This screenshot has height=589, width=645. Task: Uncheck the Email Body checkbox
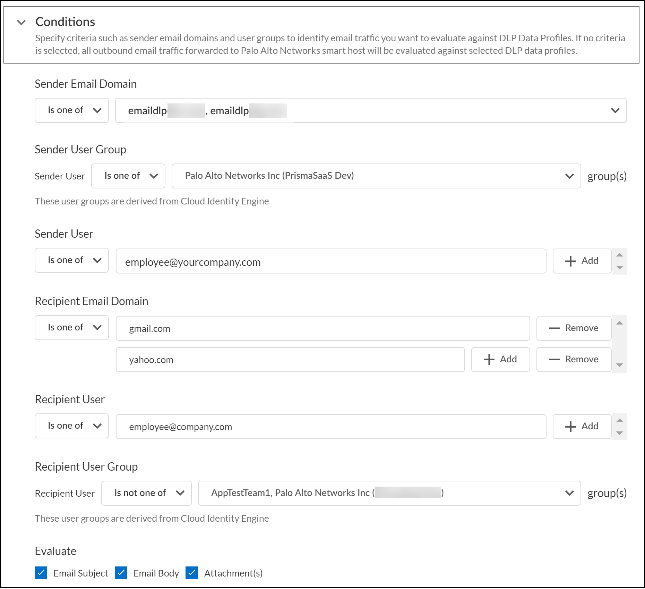point(121,573)
